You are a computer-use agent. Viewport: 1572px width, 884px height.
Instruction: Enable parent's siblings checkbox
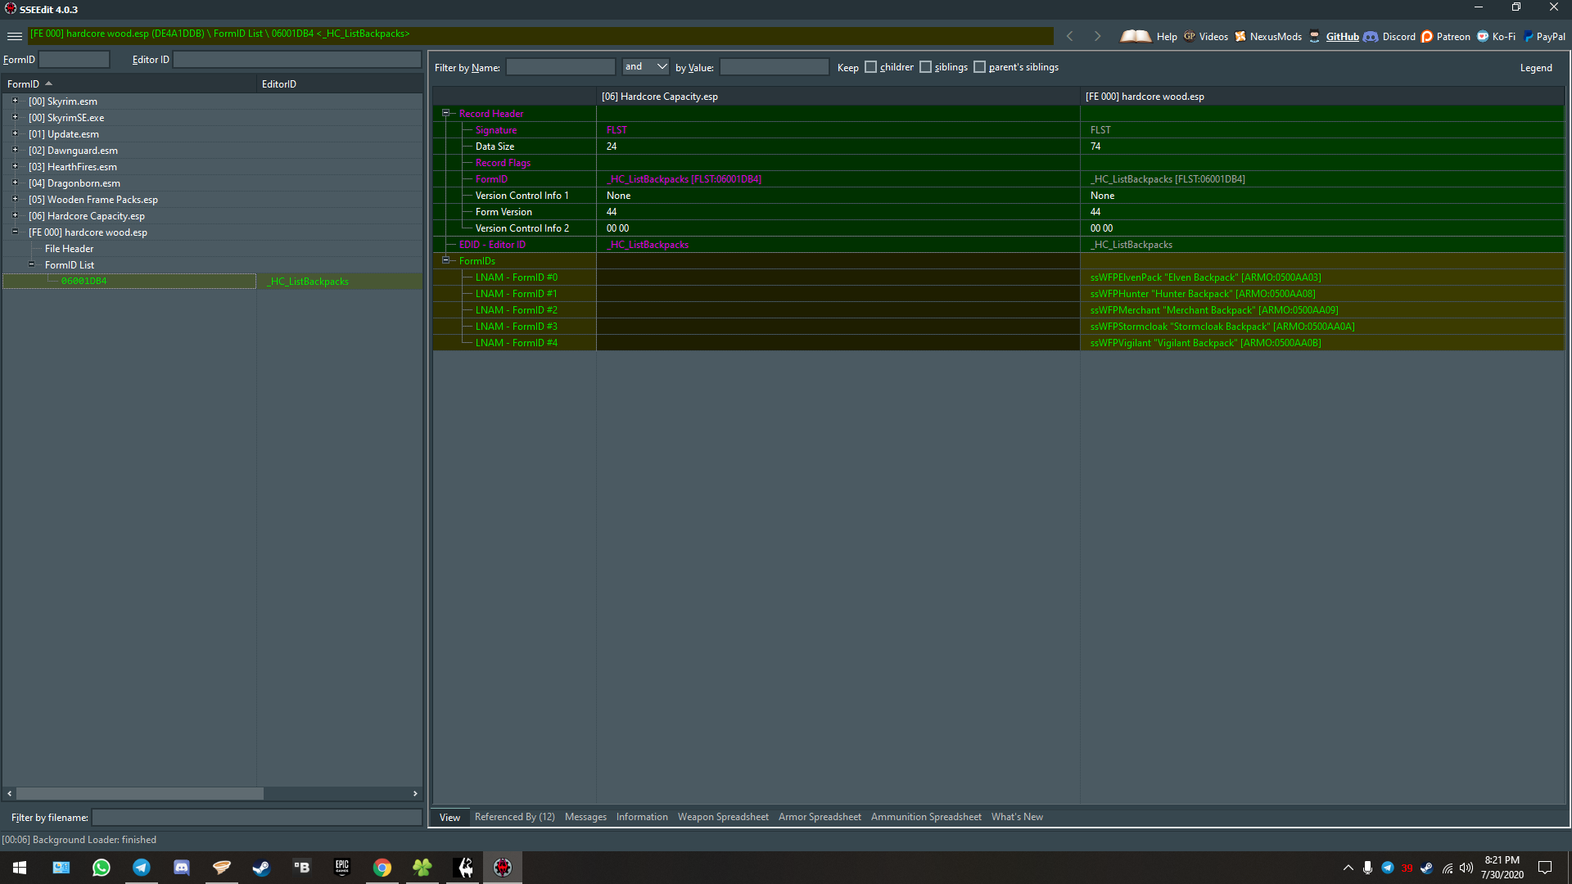(x=979, y=67)
